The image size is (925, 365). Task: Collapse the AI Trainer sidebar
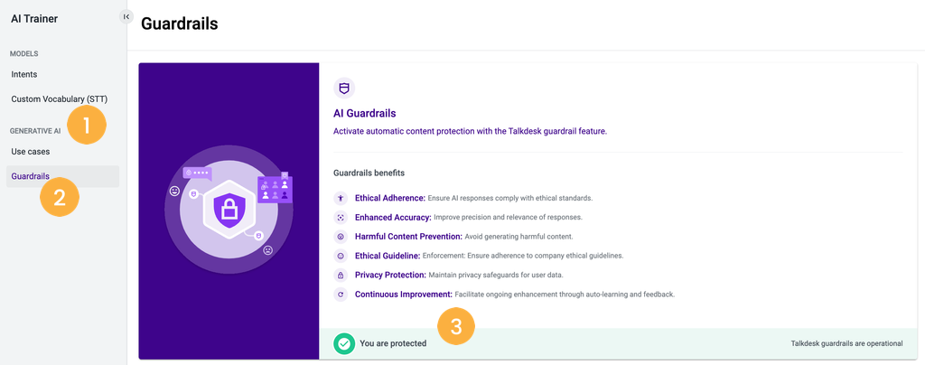click(x=126, y=16)
